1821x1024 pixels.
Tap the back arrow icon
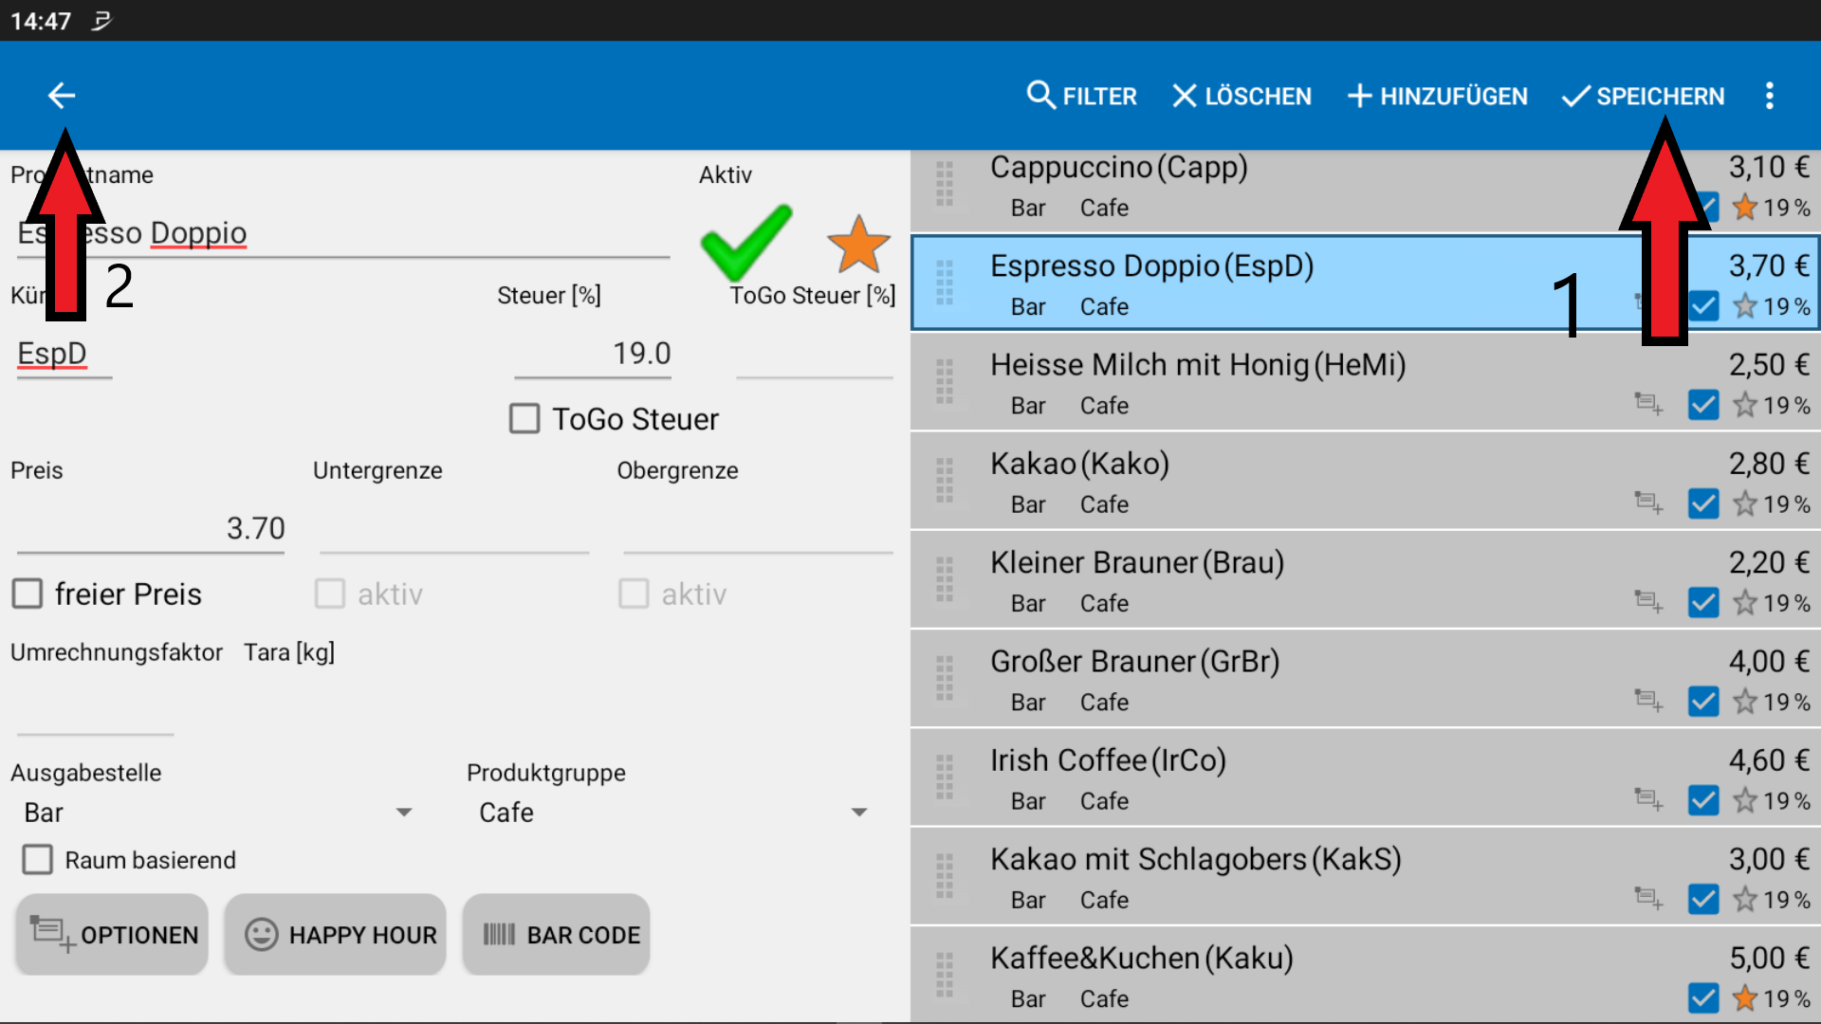[x=62, y=96]
